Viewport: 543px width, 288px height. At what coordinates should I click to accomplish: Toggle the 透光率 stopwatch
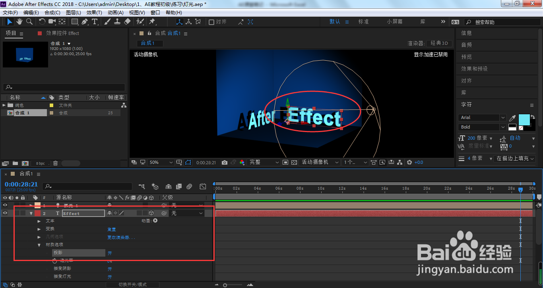(55, 261)
